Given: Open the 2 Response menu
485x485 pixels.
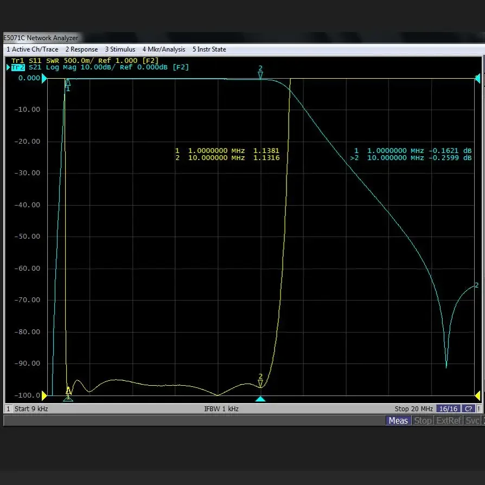Looking at the screenshot, I should point(81,49).
